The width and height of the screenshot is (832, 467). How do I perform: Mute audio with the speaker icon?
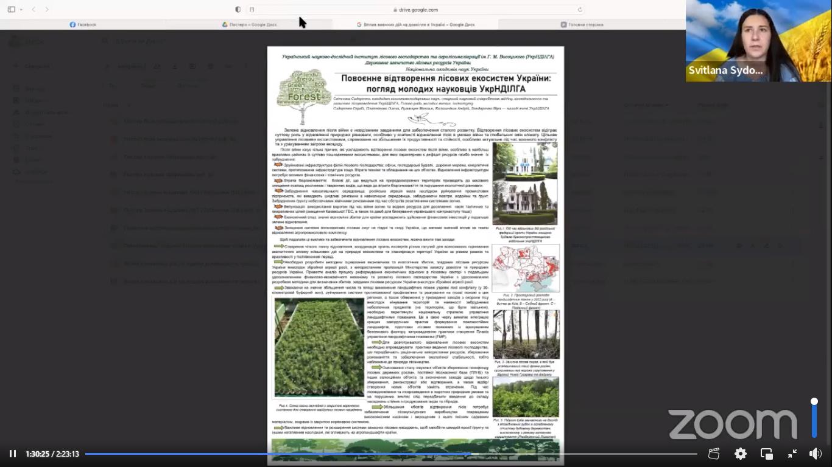click(815, 454)
